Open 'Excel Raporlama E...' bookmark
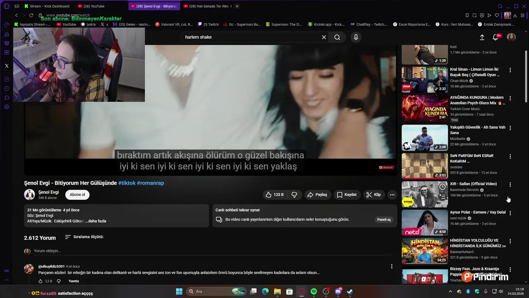The image size is (529, 298). [x=412, y=24]
